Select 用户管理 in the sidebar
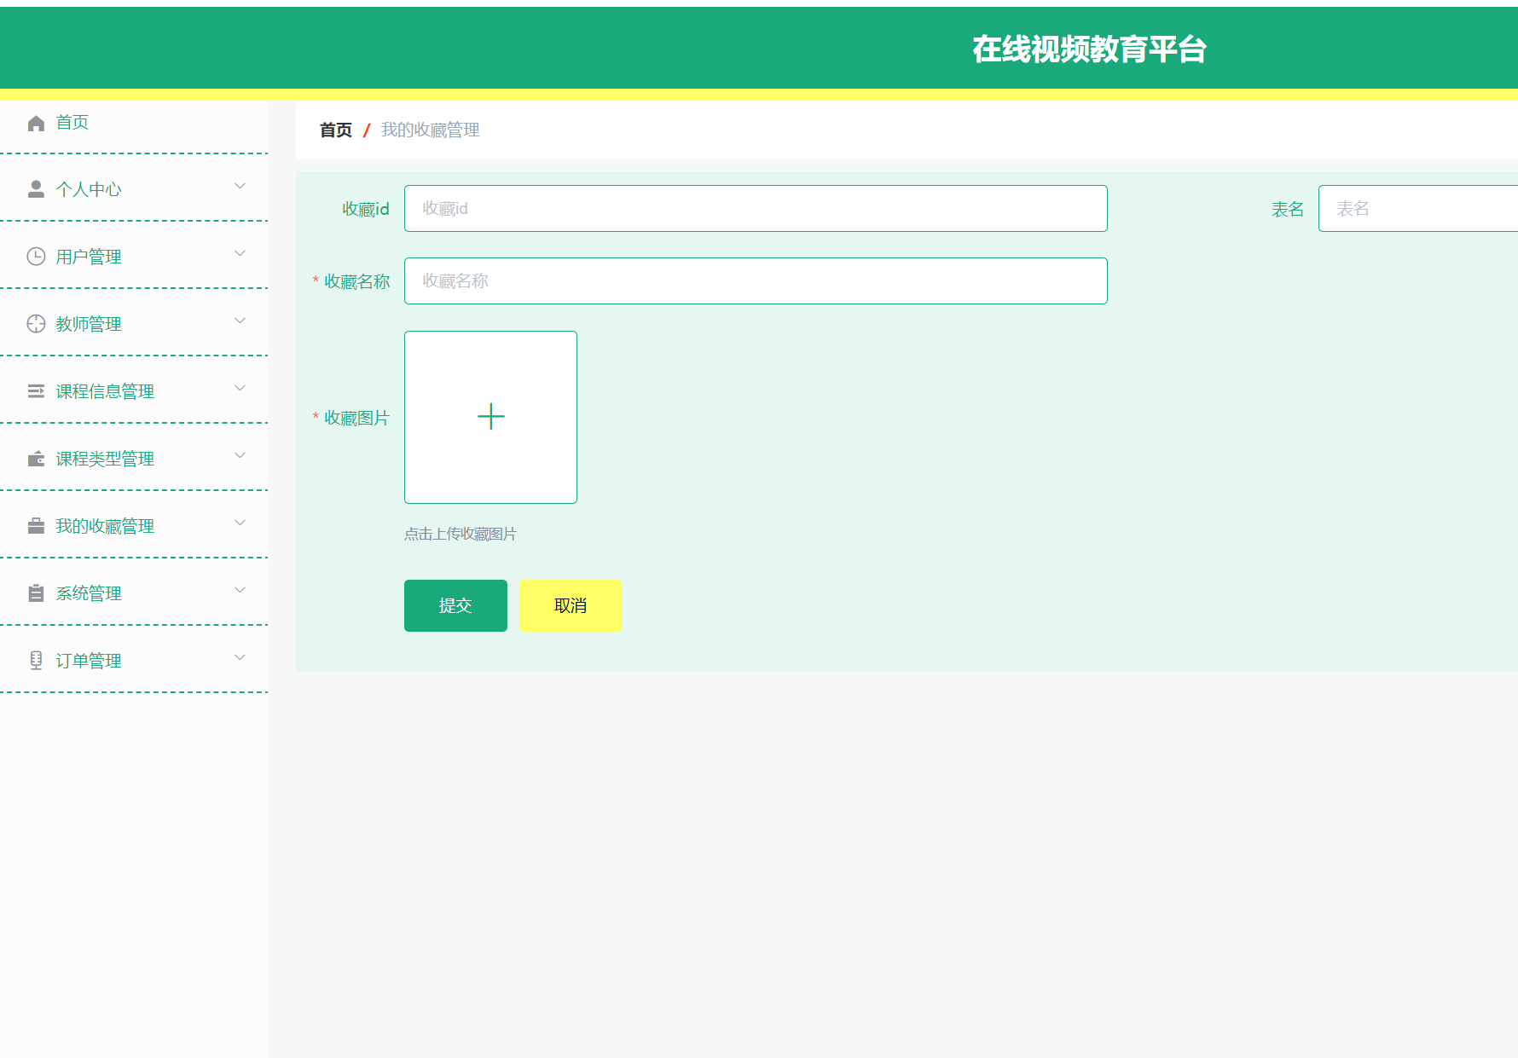 [x=89, y=256]
